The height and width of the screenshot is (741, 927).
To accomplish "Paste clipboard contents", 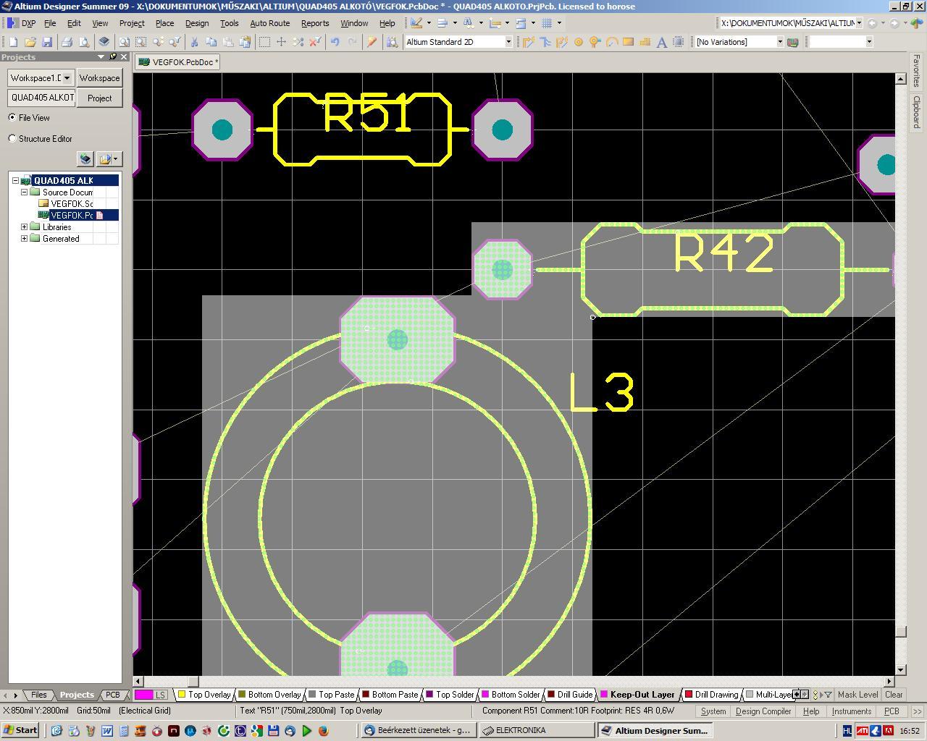I will point(228,42).
